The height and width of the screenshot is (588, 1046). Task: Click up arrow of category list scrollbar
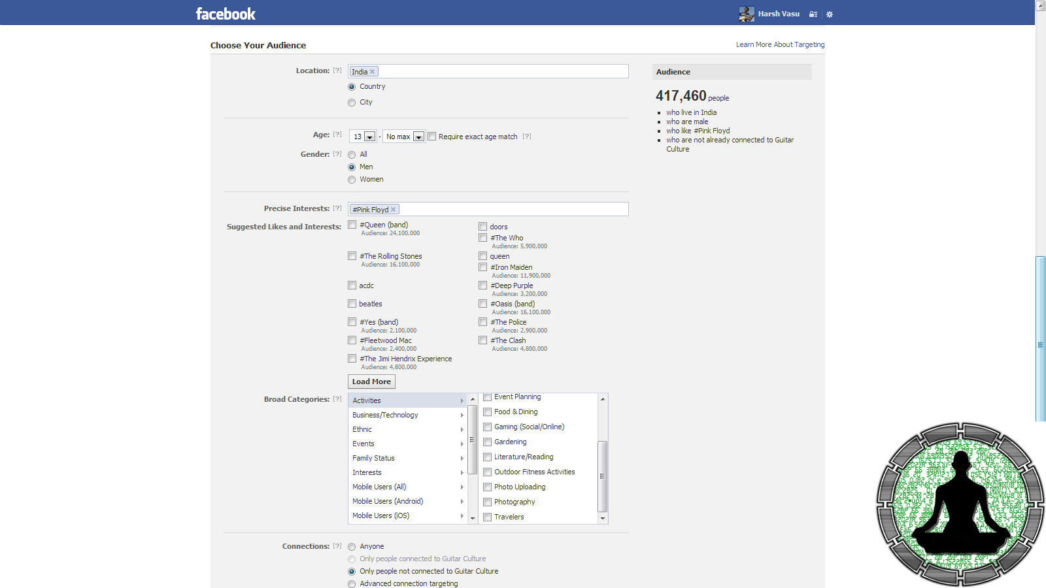coord(473,399)
